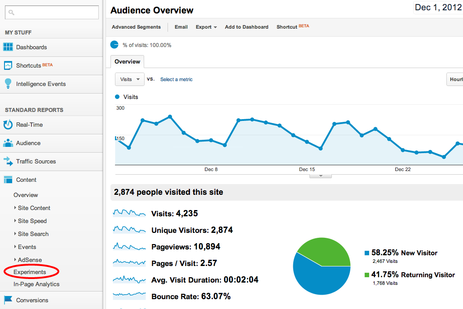The height and width of the screenshot is (309, 463).
Task: Click the Intelligence Events lightbulb icon
Action: [8, 84]
